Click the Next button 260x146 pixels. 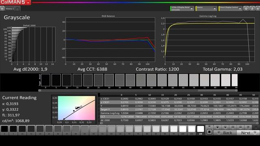point(248,133)
